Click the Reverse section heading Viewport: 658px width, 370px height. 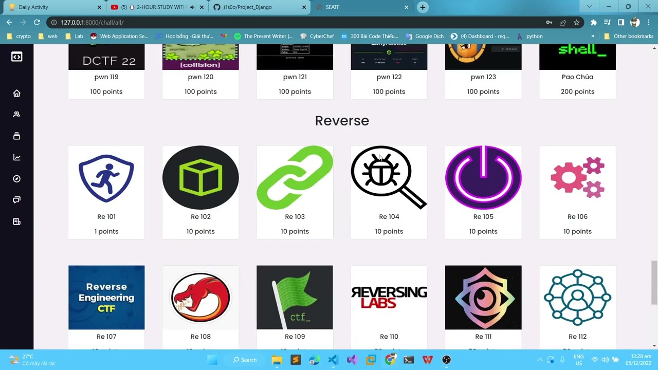[x=342, y=121]
